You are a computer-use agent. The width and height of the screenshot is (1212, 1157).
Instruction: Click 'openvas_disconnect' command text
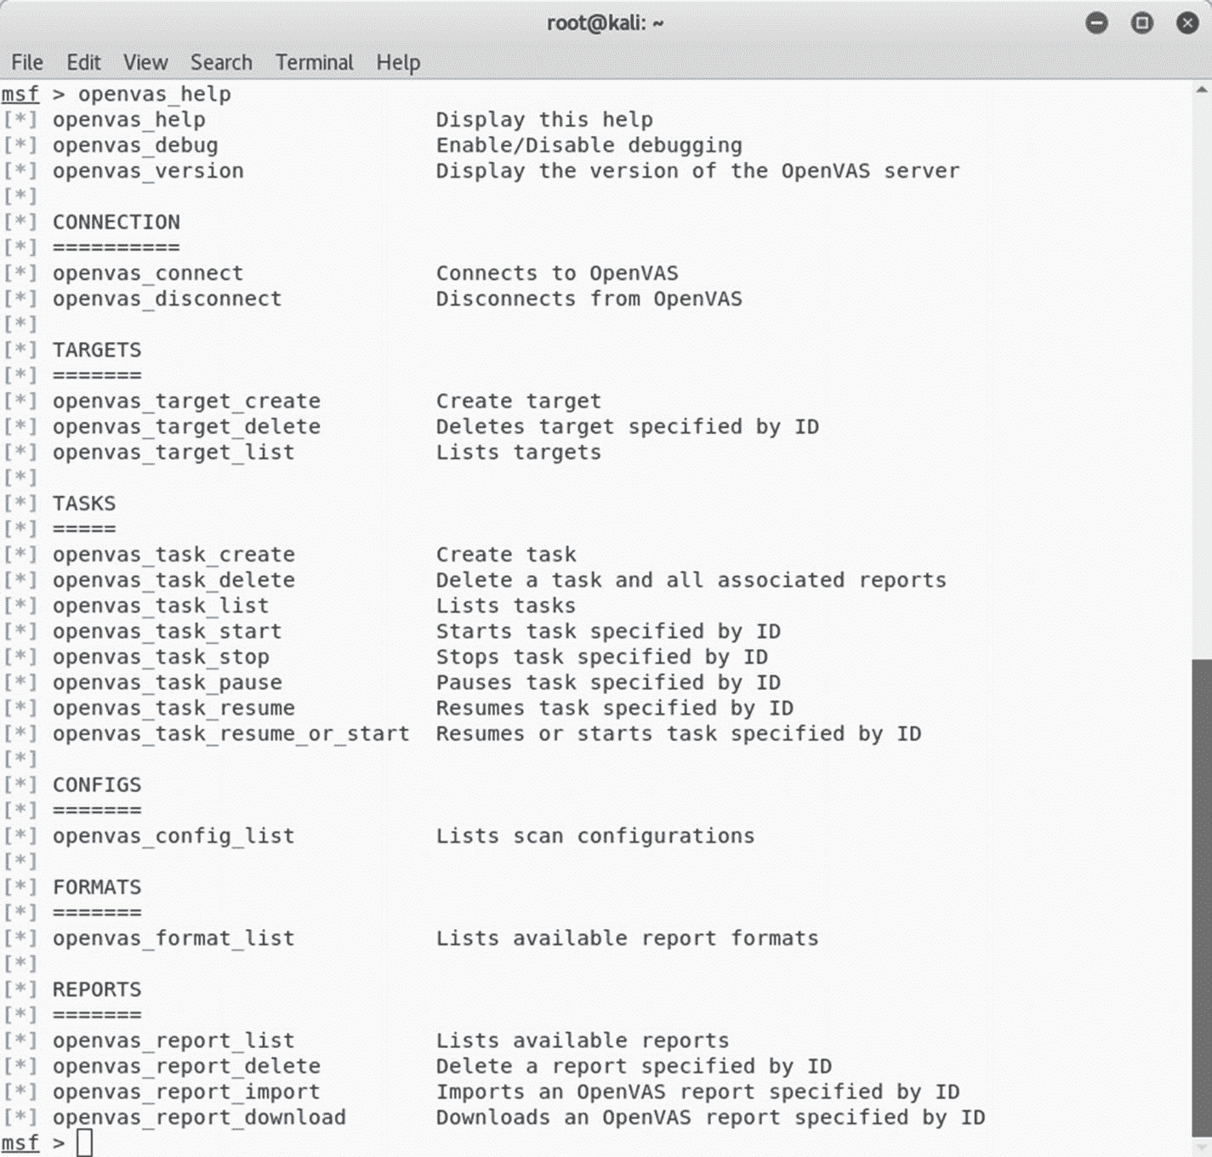point(167,299)
